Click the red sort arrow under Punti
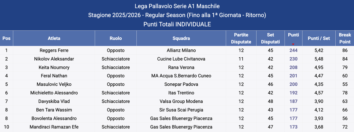Screen dimensions: 354x132 293,44
